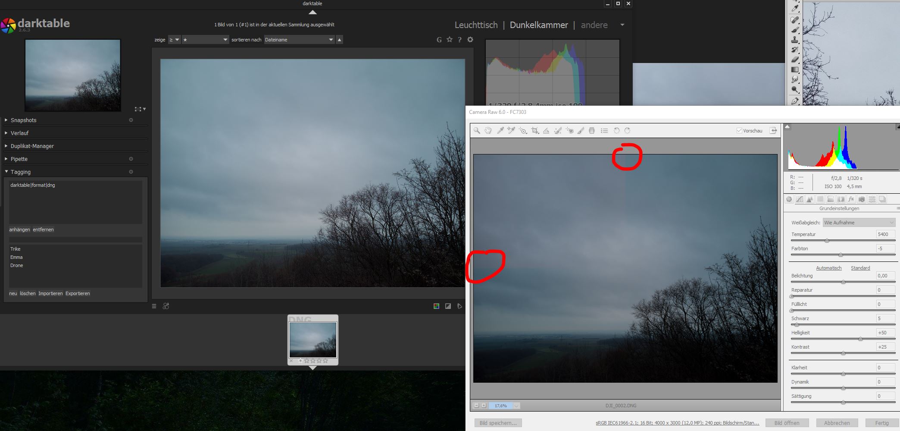This screenshot has height=431, width=900.
Task: Switch to 'andere' view
Action: tap(594, 25)
